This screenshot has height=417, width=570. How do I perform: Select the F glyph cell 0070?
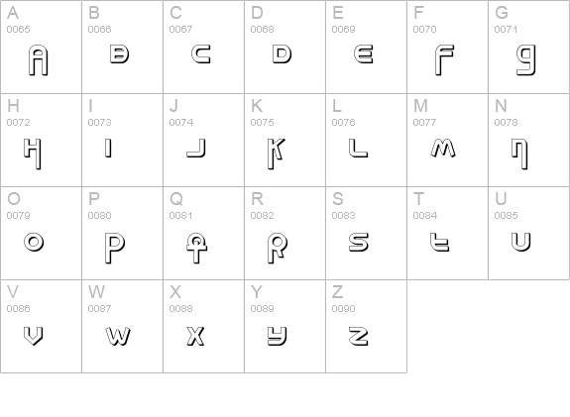pos(447,47)
